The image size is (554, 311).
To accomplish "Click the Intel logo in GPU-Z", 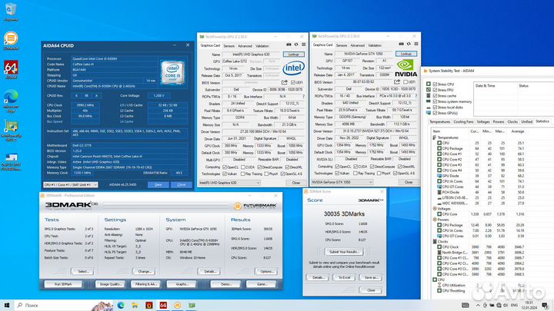I will click(x=293, y=68).
